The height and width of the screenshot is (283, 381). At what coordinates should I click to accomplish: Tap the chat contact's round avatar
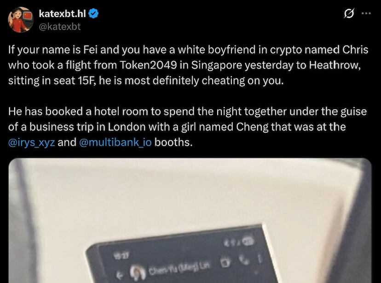pos(138,273)
